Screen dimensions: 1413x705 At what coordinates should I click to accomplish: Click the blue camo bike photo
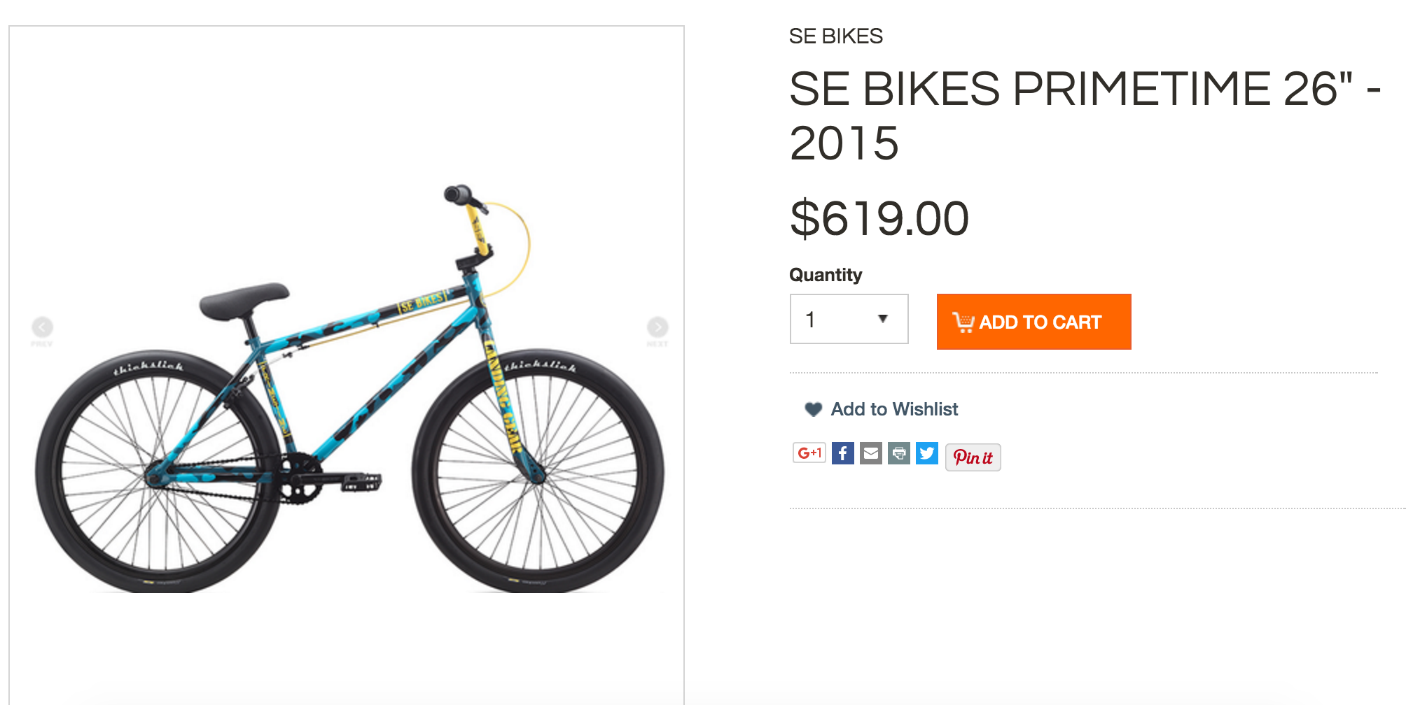350,392
